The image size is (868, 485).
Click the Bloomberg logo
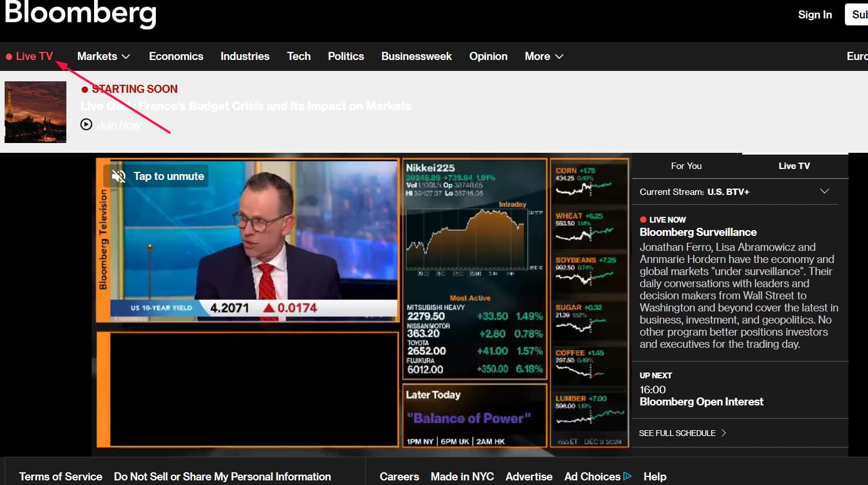click(x=80, y=14)
